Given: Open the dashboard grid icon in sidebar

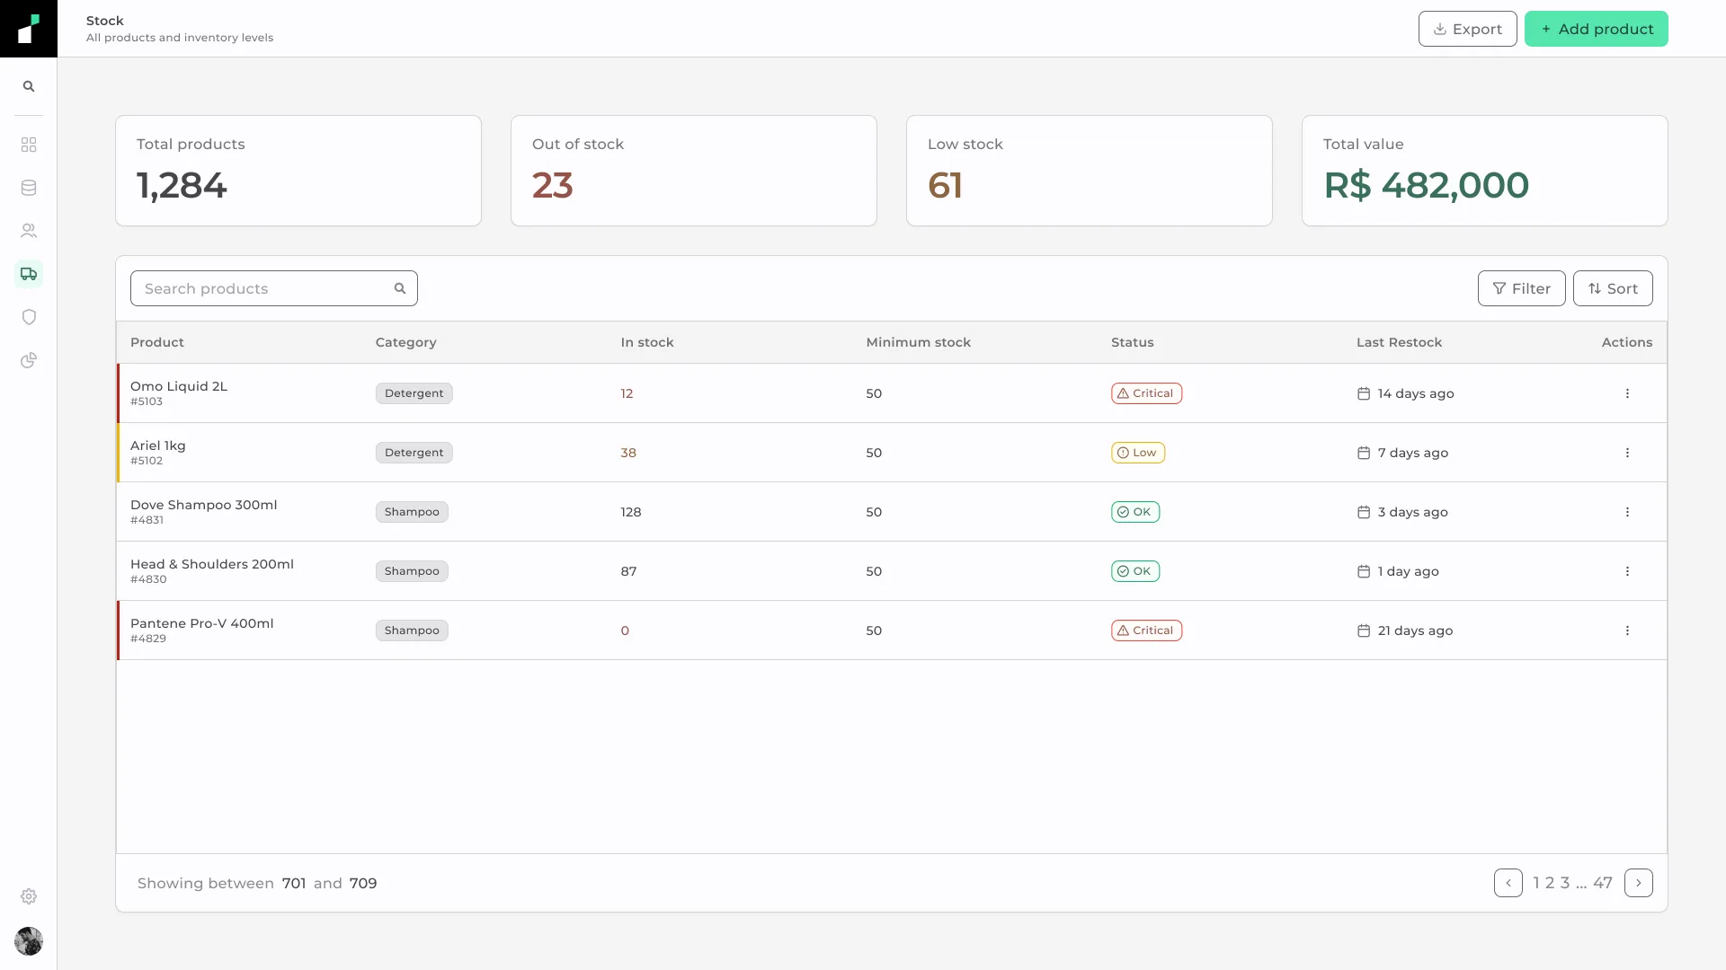Looking at the screenshot, I should click(29, 145).
